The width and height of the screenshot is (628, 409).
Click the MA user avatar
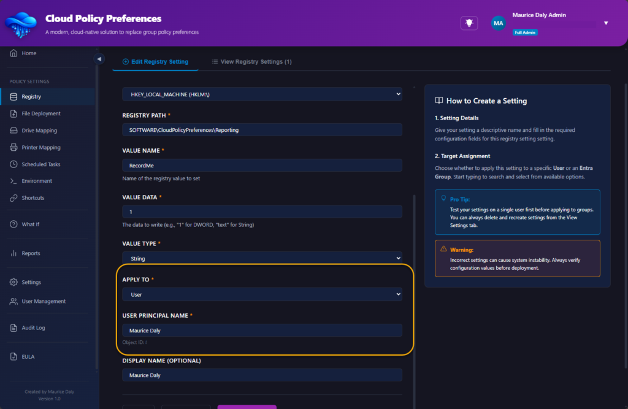[x=498, y=23]
